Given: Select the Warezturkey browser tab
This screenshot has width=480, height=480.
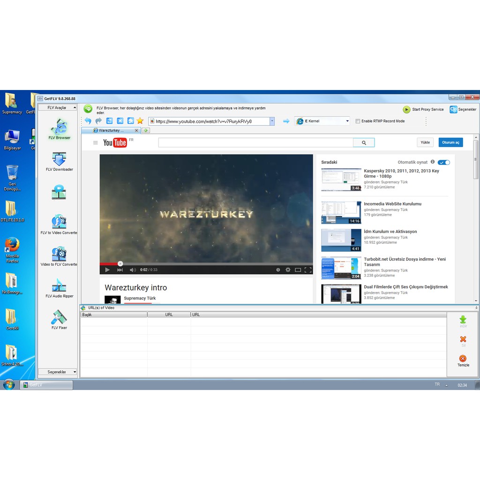Looking at the screenshot, I should 112,130.
